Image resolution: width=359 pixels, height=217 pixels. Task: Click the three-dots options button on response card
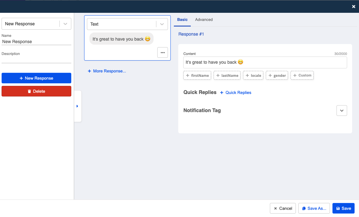coord(162,53)
